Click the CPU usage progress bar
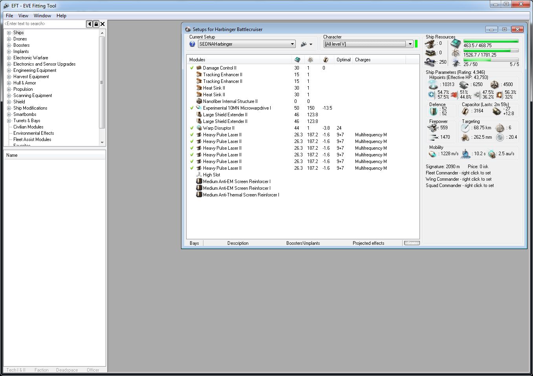 (491, 41)
